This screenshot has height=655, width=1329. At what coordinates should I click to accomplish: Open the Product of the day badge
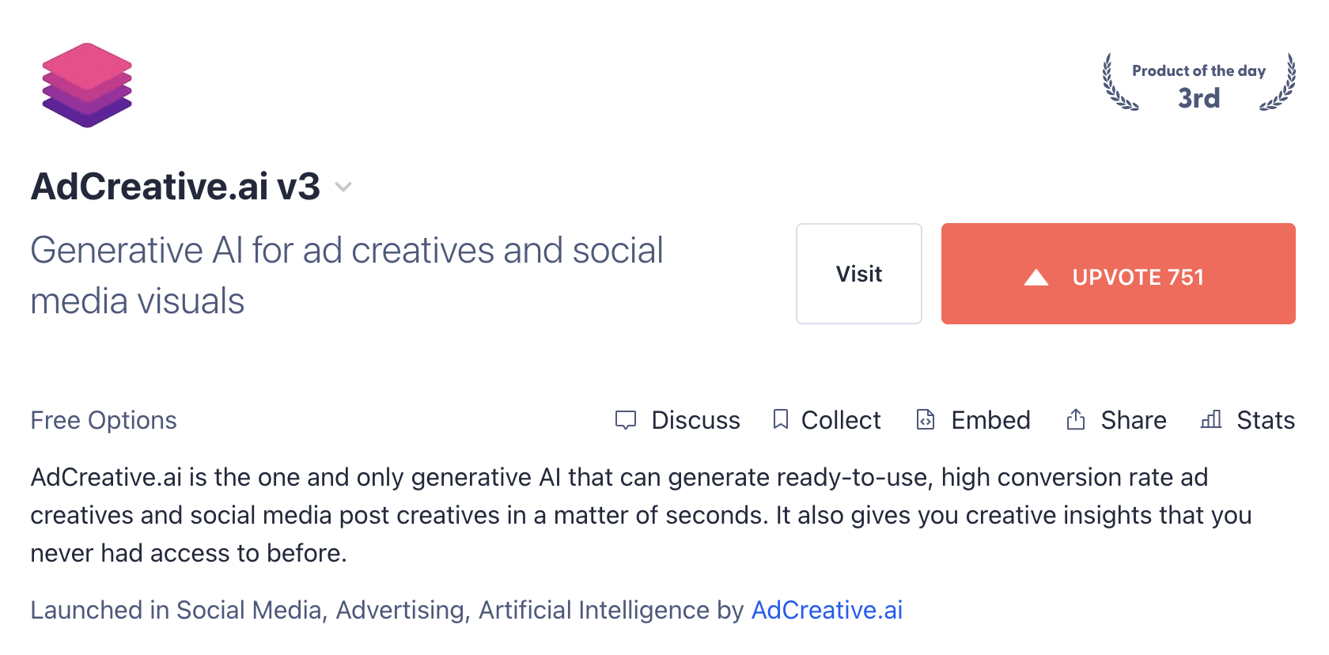[x=1198, y=83]
